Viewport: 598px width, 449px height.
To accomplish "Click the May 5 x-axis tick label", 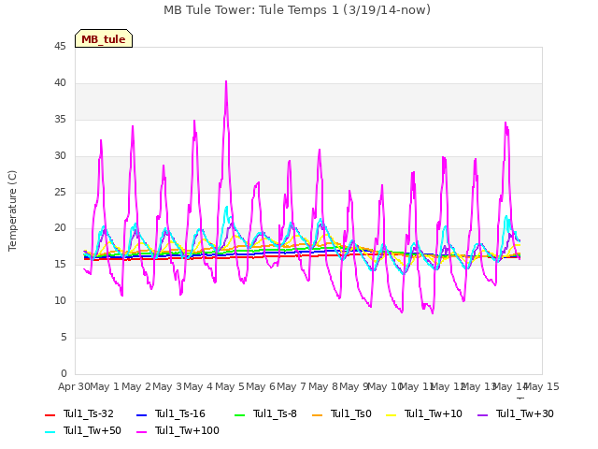I will point(230,386).
